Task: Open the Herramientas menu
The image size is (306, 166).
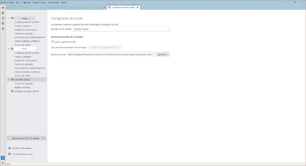Action: coord(53,2)
